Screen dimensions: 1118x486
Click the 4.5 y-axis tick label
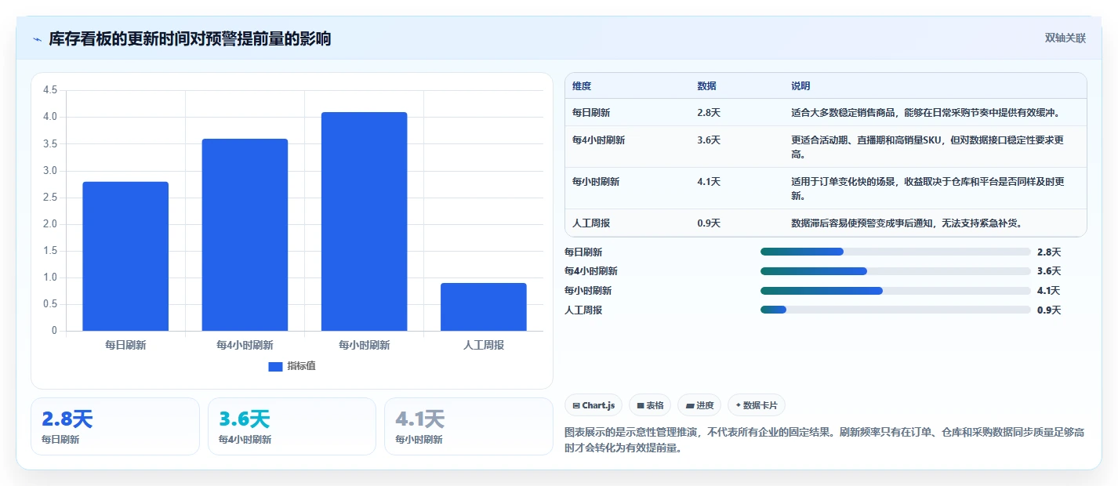(50, 90)
